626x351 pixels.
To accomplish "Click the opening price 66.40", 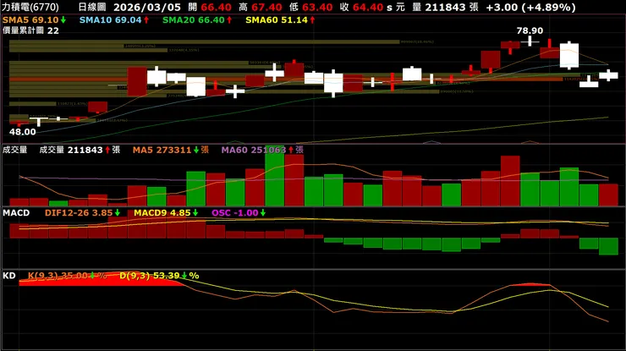I will pos(216,7).
